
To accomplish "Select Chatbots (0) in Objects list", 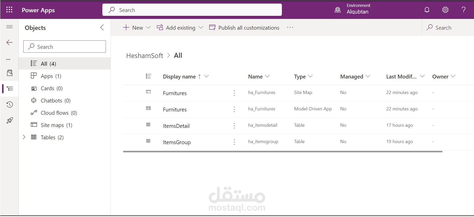I will (65, 100).
